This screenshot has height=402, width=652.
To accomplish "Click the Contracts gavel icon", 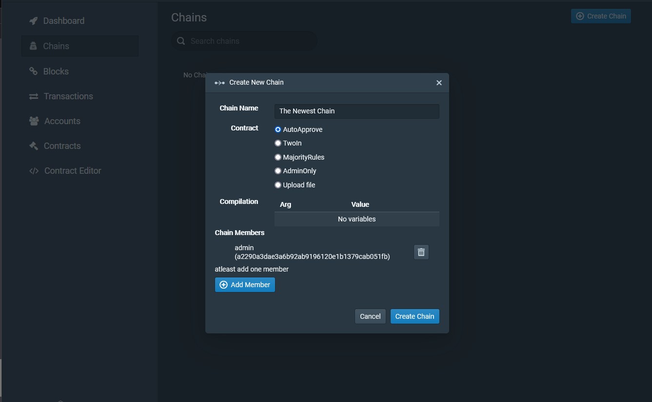I will coord(33,146).
